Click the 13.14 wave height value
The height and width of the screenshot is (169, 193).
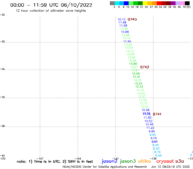126,38
